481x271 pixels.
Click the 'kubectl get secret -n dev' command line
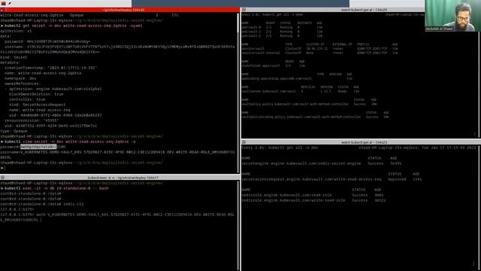71,26
